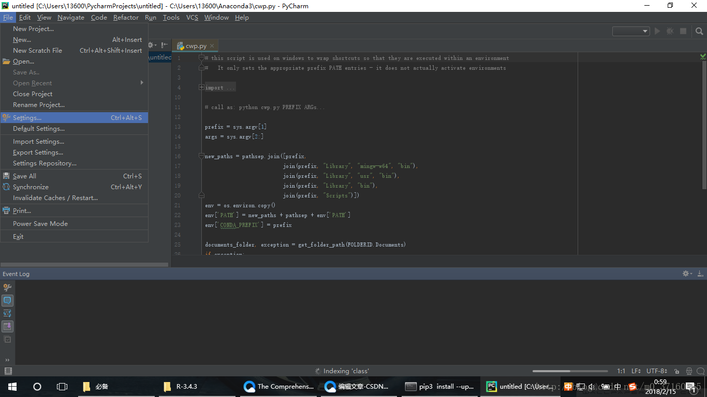Open the File menu
The height and width of the screenshot is (397, 707).
[x=8, y=17]
